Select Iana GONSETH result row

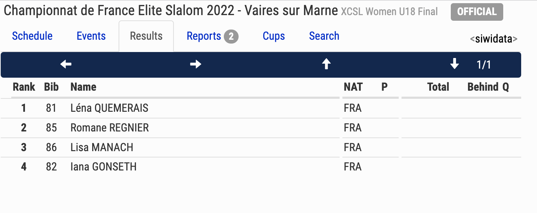(261, 167)
